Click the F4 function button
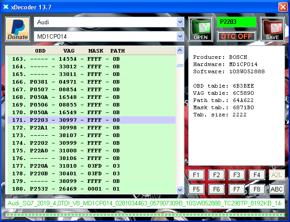Screen dimensions: 290x222 click(x=257, y=175)
